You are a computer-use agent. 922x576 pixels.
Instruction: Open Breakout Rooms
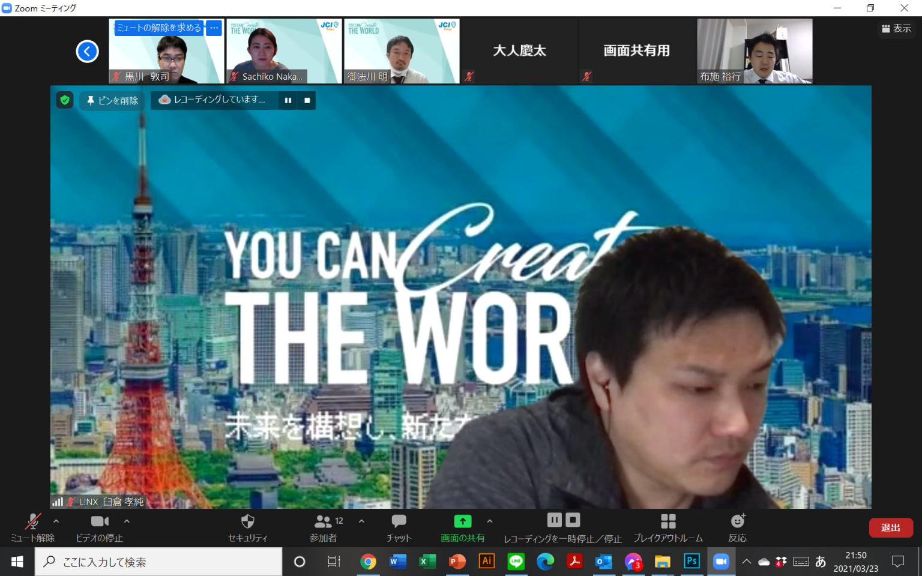click(x=667, y=527)
